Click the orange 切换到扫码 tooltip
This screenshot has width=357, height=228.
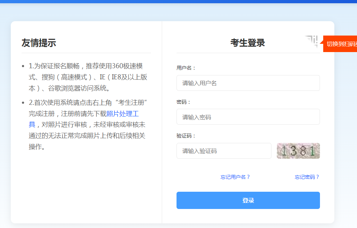click(341, 44)
